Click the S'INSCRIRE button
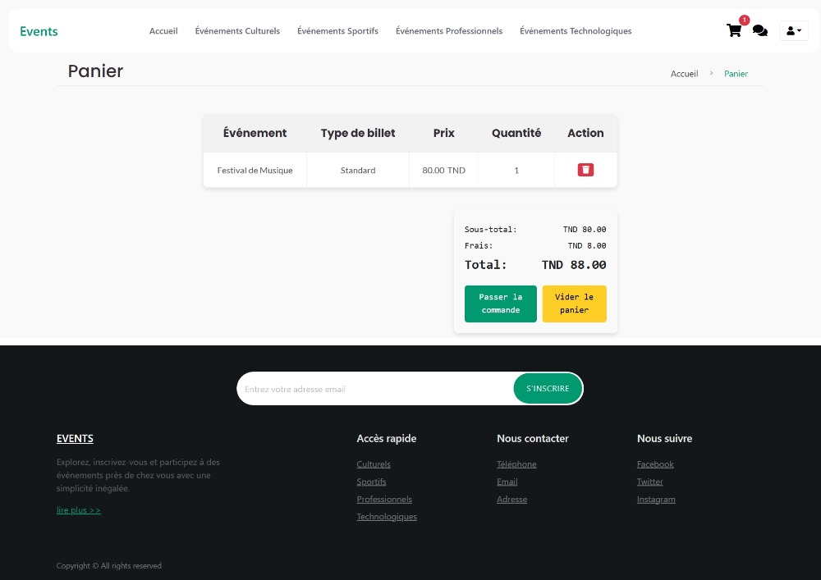This screenshot has width=821, height=580. (548, 389)
